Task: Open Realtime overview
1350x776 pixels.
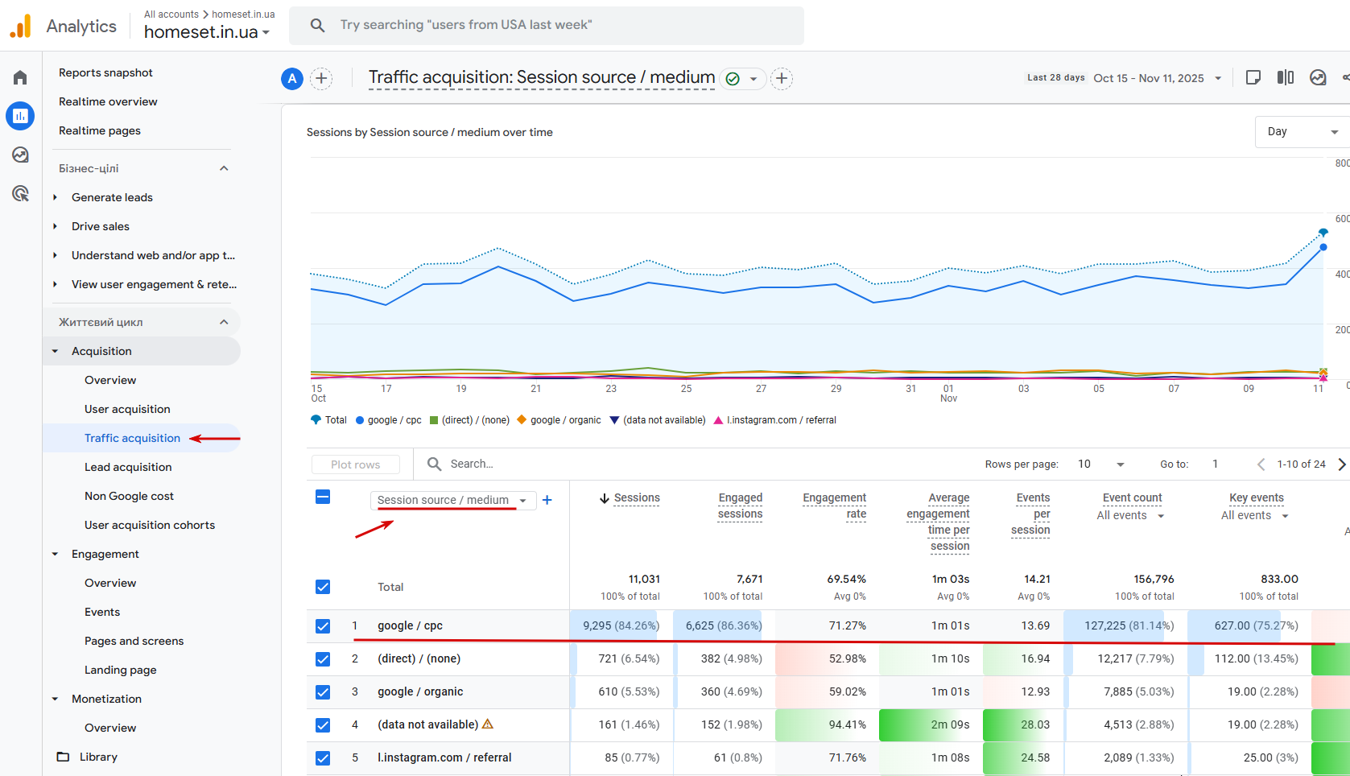Action: [108, 101]
